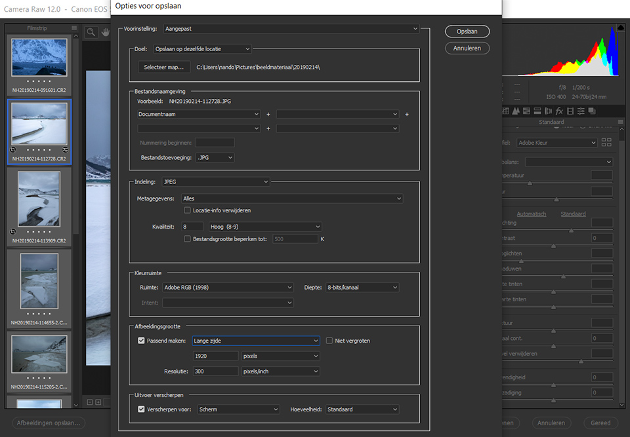630x437 pixels.
Task: Click the Filmstrip scroll up arrow
Action: pos(75,37)
